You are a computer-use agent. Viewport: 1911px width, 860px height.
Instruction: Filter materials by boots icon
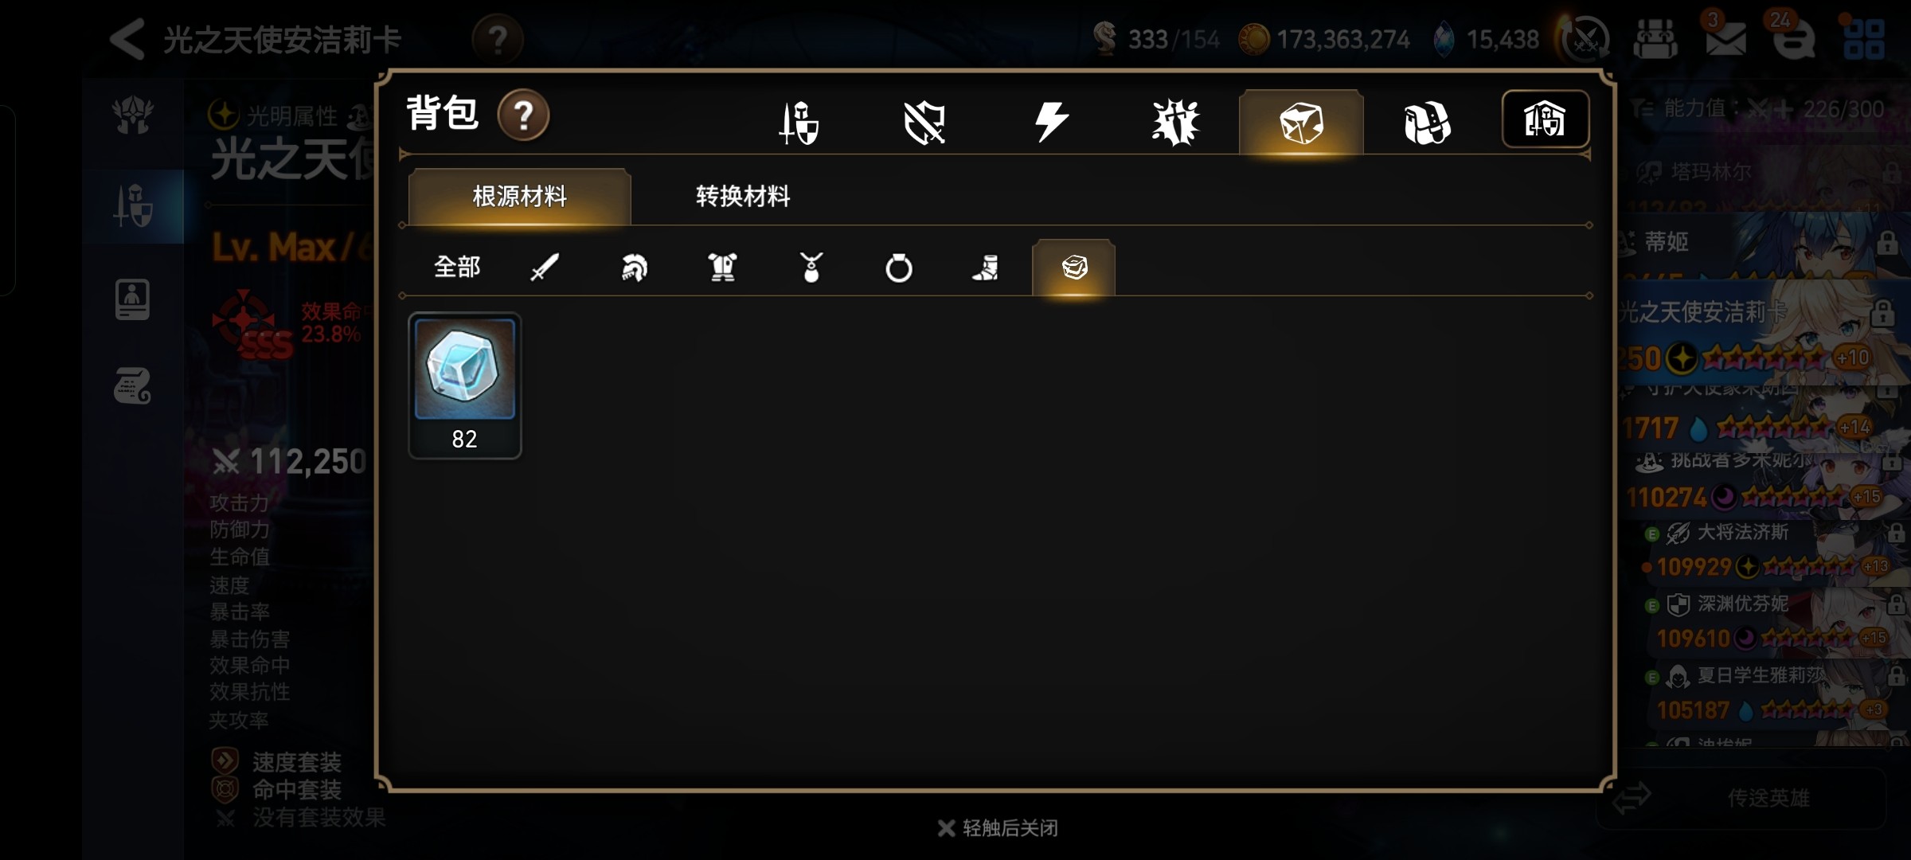coord(986,267)
